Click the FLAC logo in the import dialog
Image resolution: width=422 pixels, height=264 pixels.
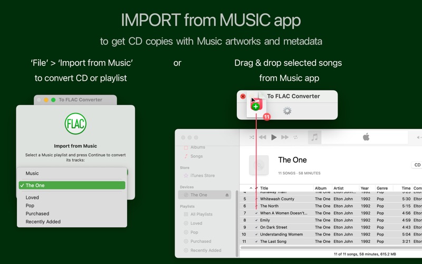click(75, 124)
